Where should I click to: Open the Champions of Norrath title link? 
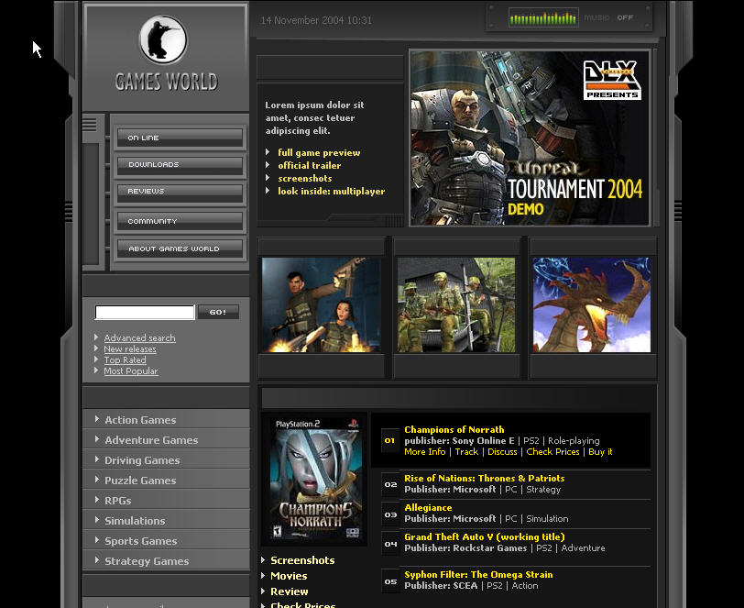(x=454, y=429)
